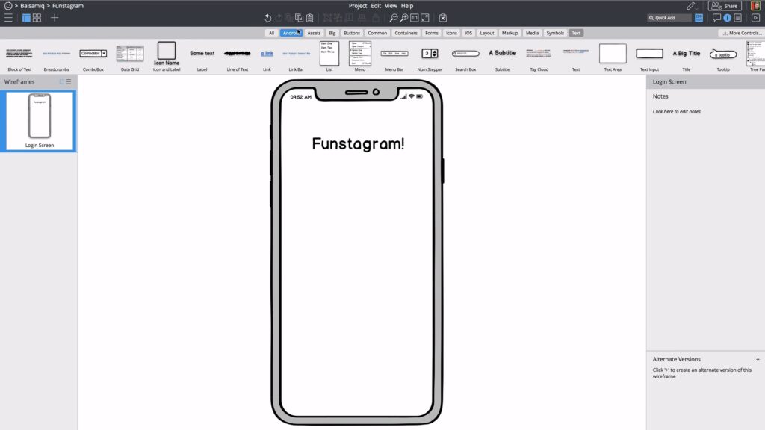Open the pencil edit mode dropdown

click(693, 6)
